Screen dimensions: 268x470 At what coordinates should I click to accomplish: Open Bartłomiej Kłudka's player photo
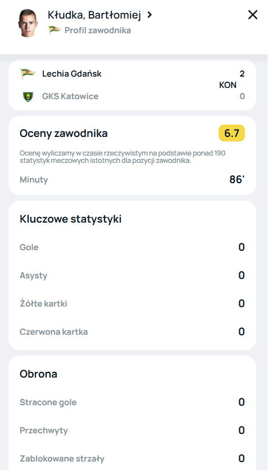[x=28, y=23]
